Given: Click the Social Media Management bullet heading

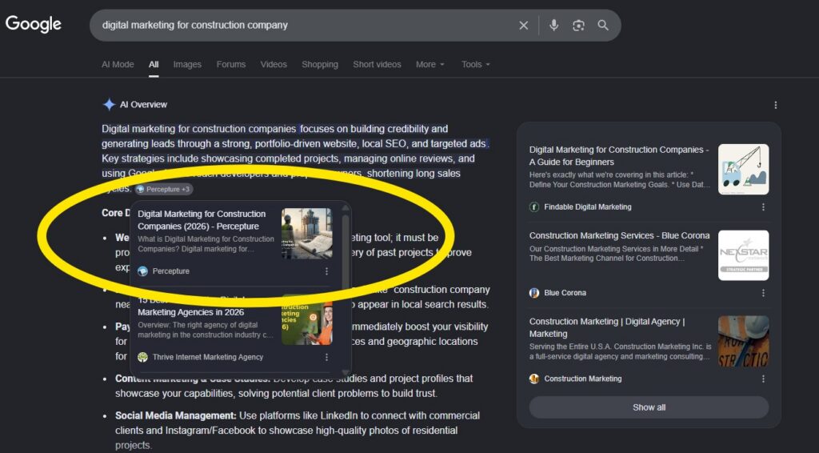Looking at the screenshot, I should (x=176, y=415).
